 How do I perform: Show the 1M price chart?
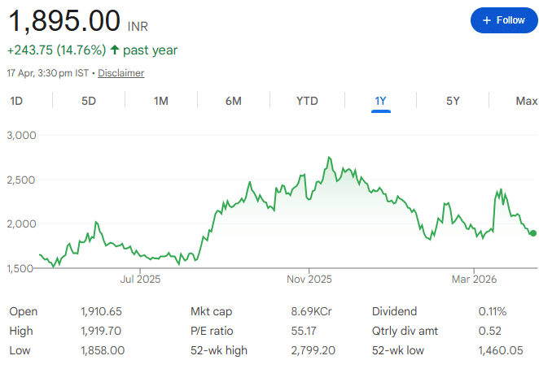pyautogui.click(x=160, y=101)
